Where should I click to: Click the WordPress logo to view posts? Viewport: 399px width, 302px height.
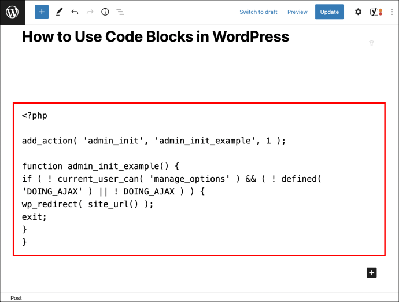(12, 12)
